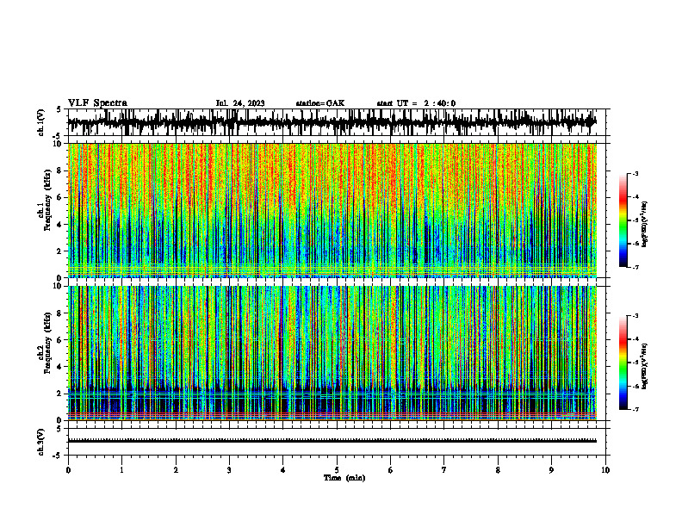682x527 pixels.
Task: Click the ch.1 spectrogram color bar
Action: point(623,220)
